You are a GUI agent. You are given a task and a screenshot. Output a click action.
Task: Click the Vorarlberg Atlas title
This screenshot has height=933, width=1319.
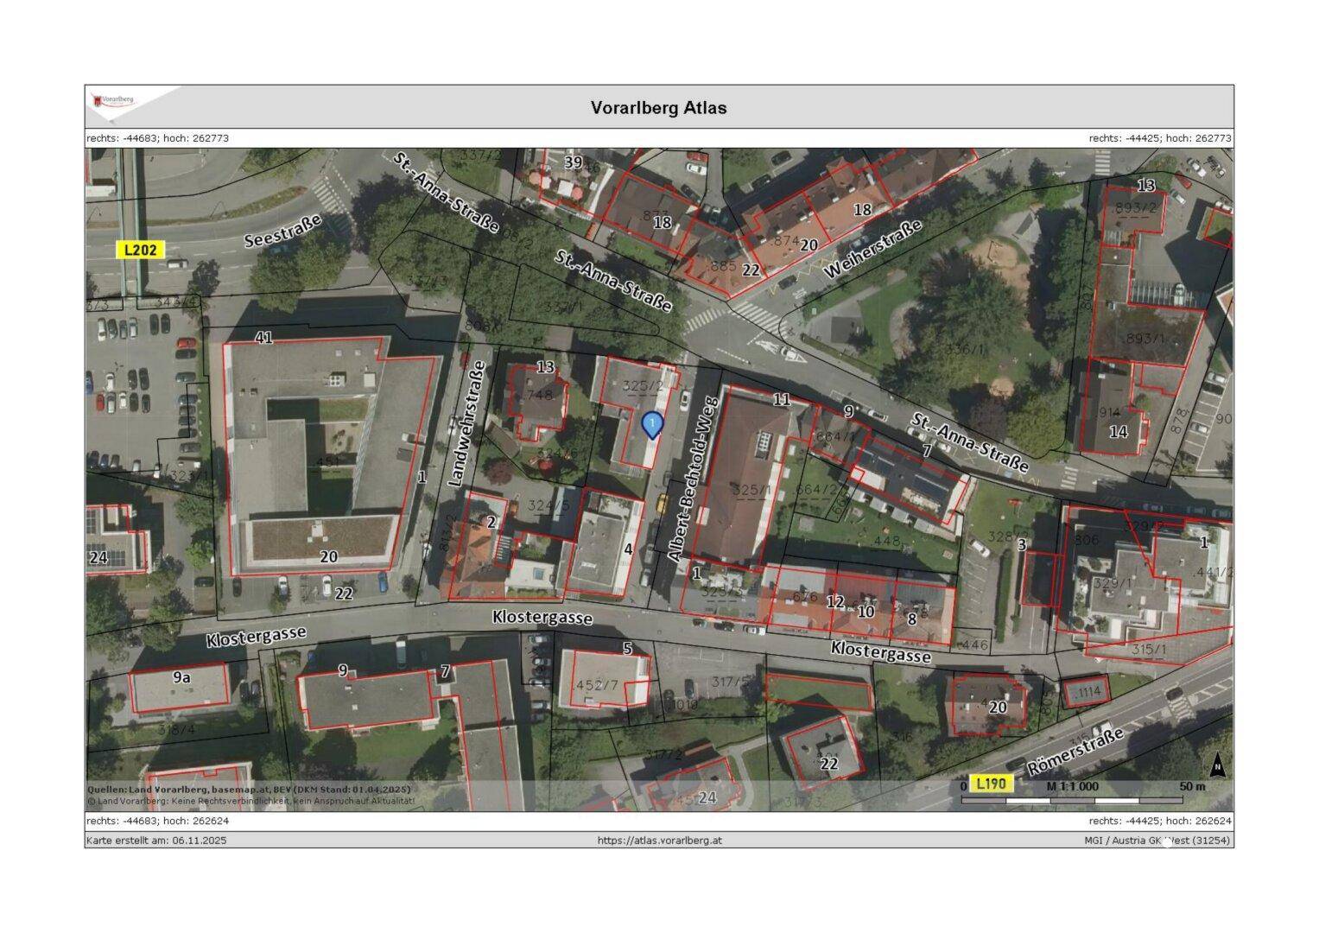[658, 108]
